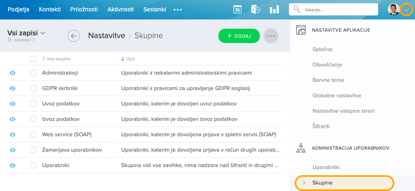
Task: Go to Nastavitve breadcrumb
Action: click(107, 36)
